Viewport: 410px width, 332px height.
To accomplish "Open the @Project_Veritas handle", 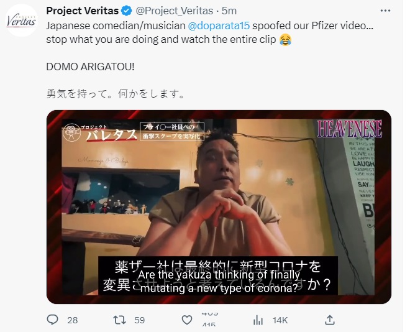I will [174, 11].
